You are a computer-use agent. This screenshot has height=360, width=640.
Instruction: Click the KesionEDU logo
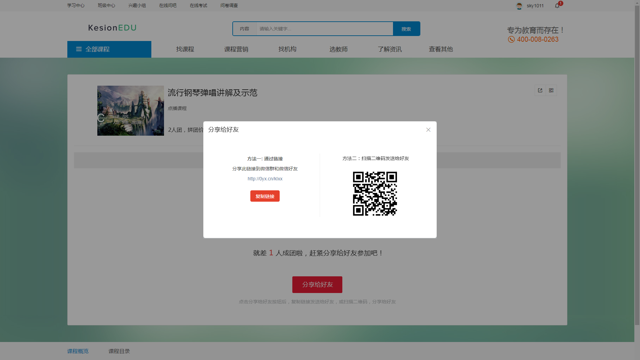[112, 28]
